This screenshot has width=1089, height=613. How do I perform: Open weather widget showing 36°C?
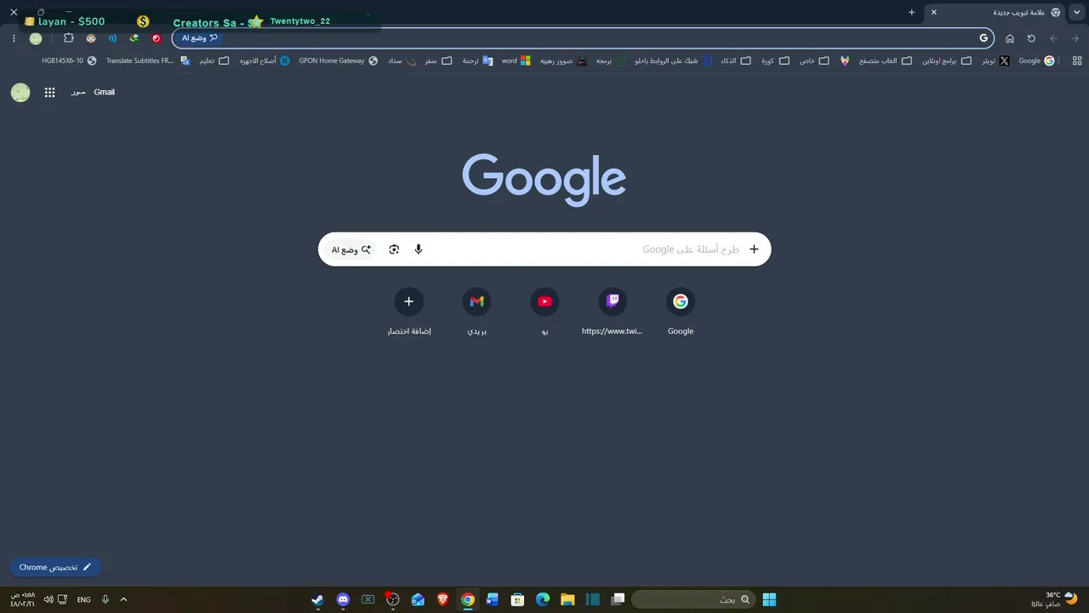tap(1055, 599)
